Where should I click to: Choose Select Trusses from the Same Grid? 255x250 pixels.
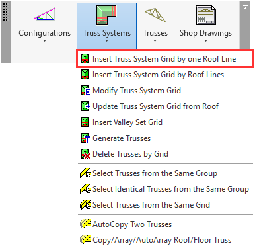(x=165, y=205)
